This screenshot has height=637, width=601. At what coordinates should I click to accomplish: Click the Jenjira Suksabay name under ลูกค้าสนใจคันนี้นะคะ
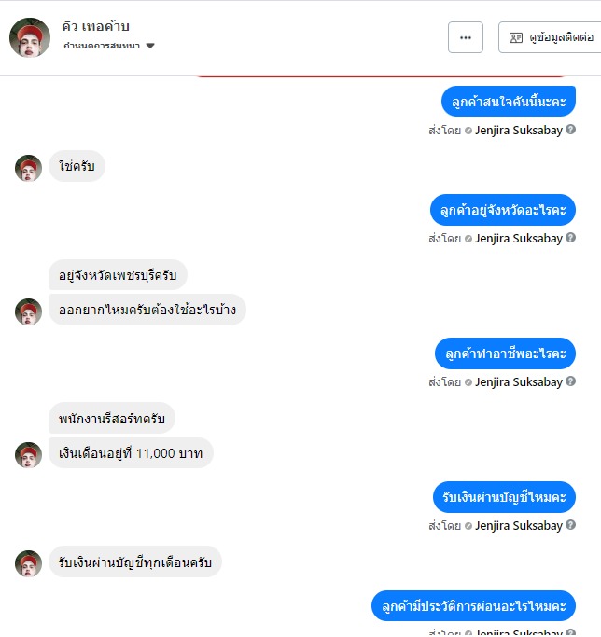point(519,131)
